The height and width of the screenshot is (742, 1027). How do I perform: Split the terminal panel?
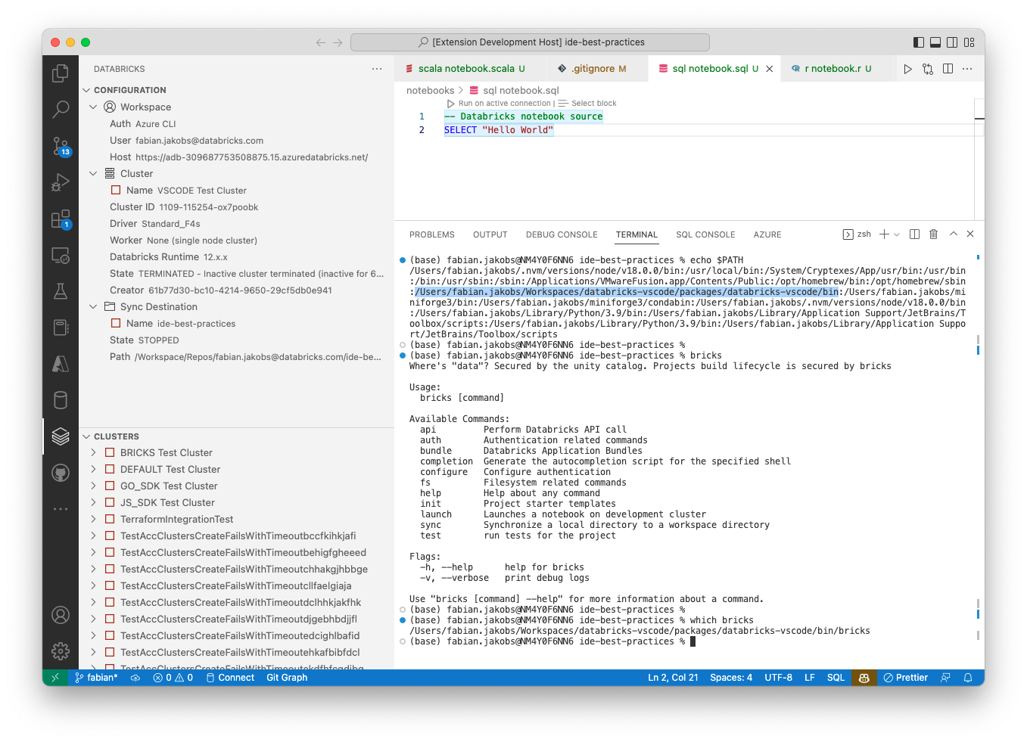click(914, 234)
